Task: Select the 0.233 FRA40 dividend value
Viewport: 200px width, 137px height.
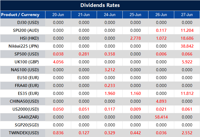Action: pos(109,85)
